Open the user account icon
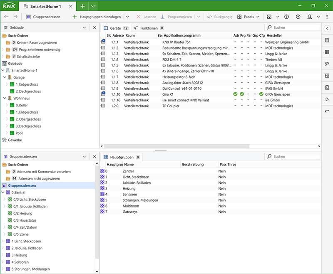The image size is (333, 274). (x=310, y=17)
